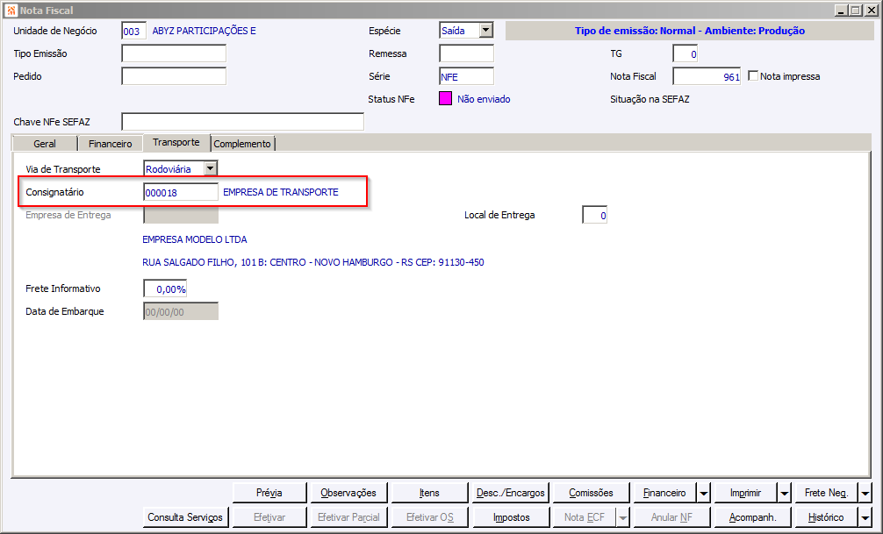This screenshot has width=883, height=534.
Task: Open the Frete Neg. dropdown arrow
Action: coord(865,493)
